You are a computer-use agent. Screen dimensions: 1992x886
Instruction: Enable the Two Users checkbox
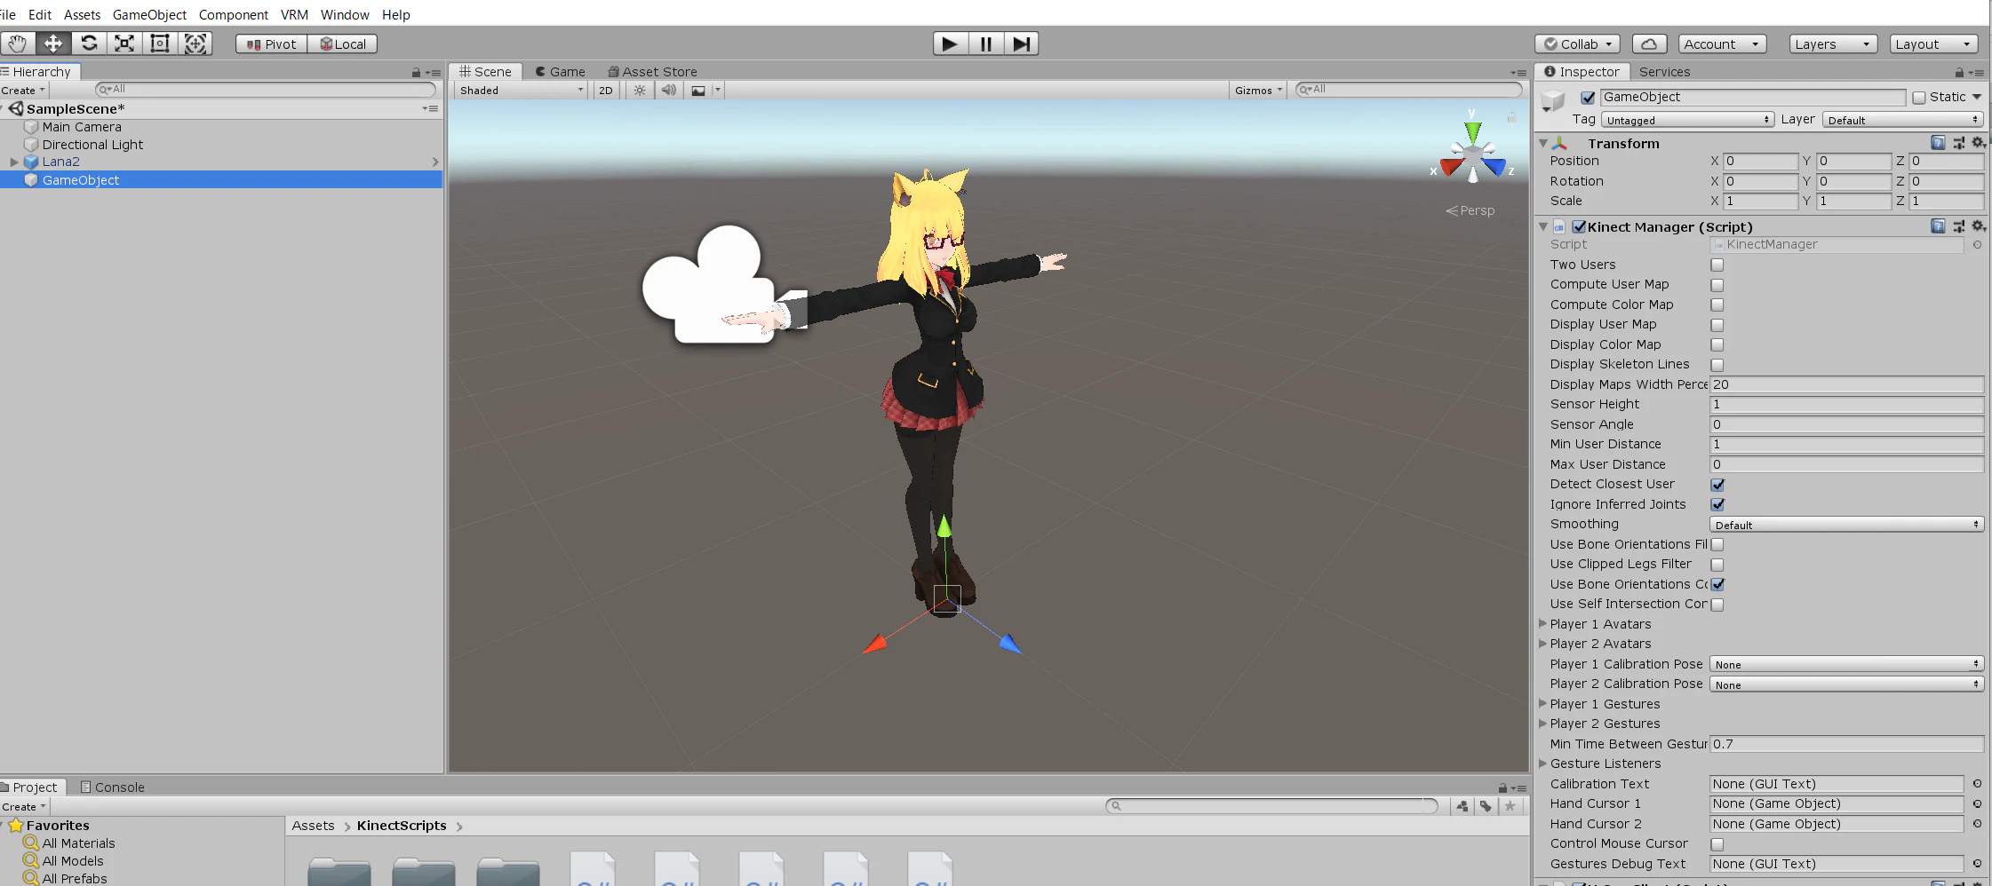(1717, 265)
